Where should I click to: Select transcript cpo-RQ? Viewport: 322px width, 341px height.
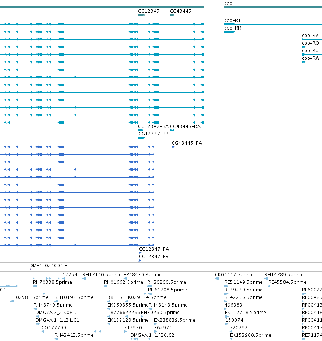310,43
